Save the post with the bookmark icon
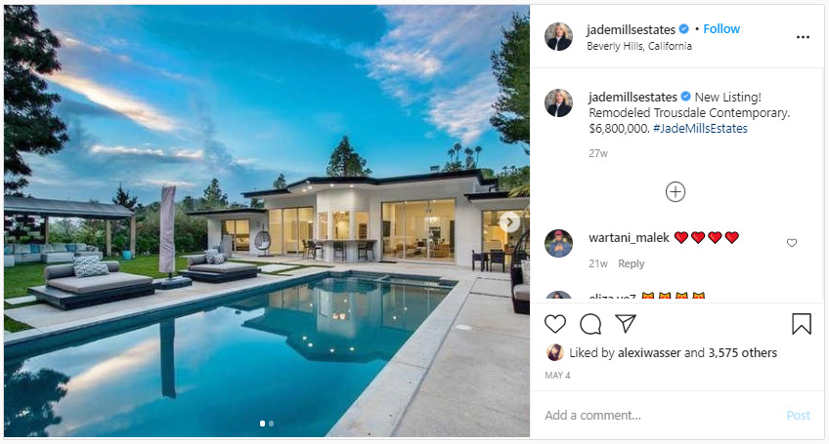The image size is (829, 444). tap(801, 324)
